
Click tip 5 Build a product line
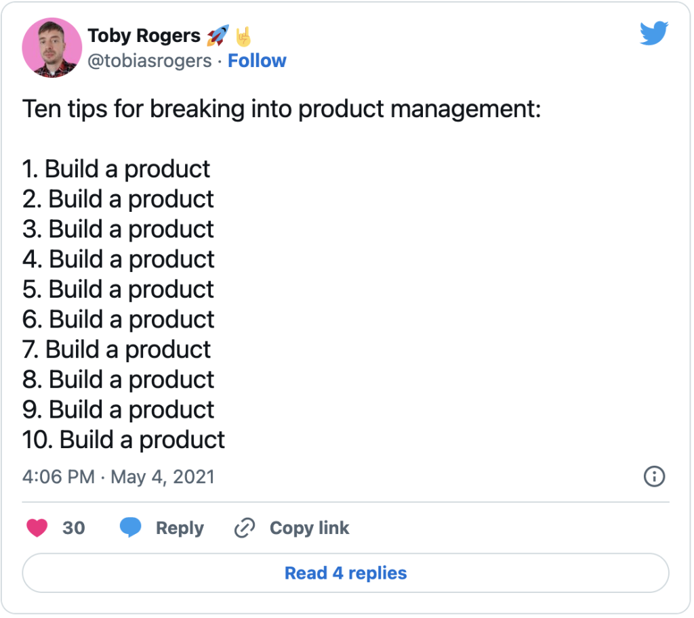click(118, 290)
